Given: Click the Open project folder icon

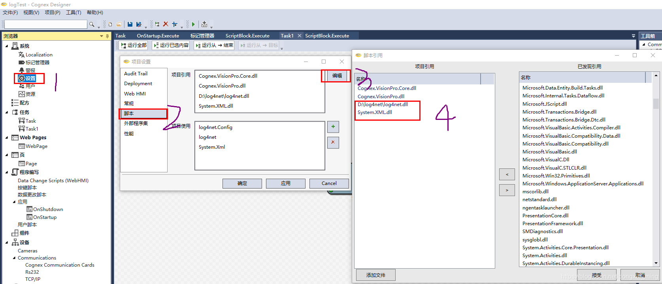Looking at the screenshot, I should click(x=119, y=24).
